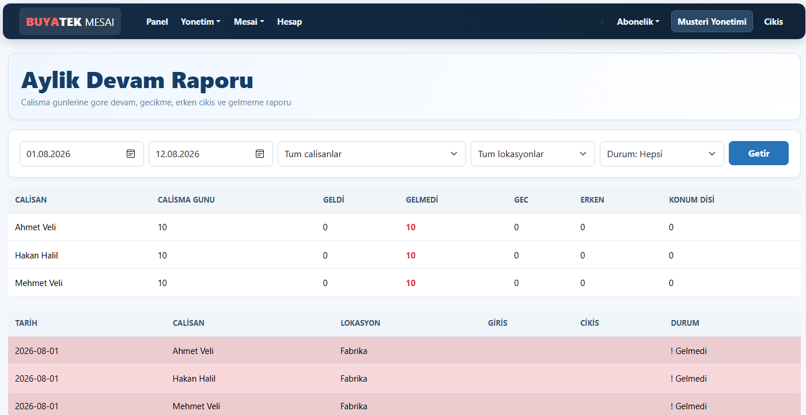Click Mehmet Veli in the detail table
This screenshot has height=415, width=806.
tap(196, 406)
